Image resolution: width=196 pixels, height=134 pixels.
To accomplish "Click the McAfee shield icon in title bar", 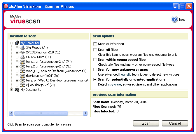I will [x=6, y=6].
